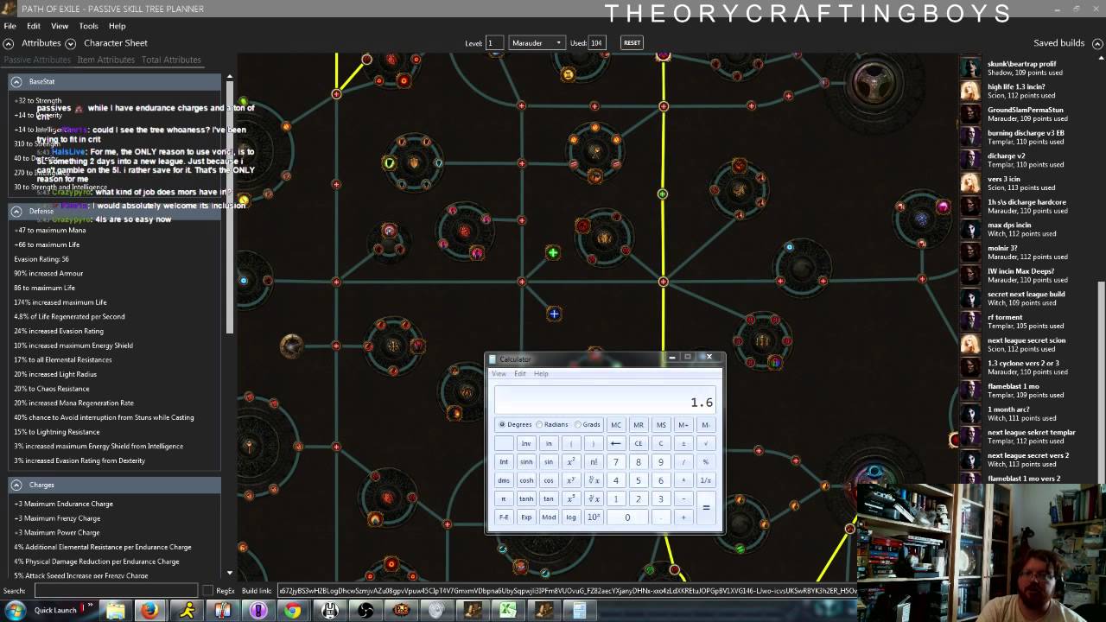This screenshot has height=622, width=1106.
Task: Click the attributes panel vertical scrollbar
Action: [x=229, y=207]
